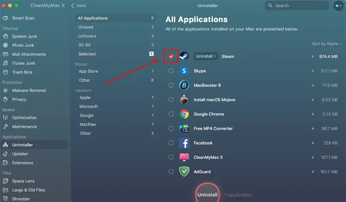The height and width of the screenshot is (202, 346).
Task: Click the Privacy hand icon
Action: [x=6, y=99]
